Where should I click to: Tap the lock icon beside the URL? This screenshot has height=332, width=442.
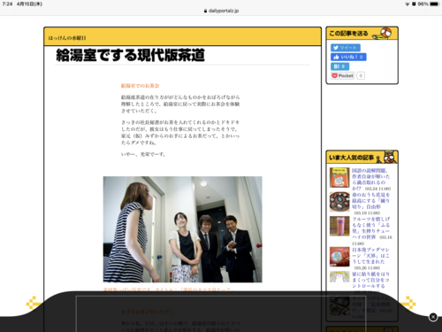pyautogui.click(x=205, y=11)
